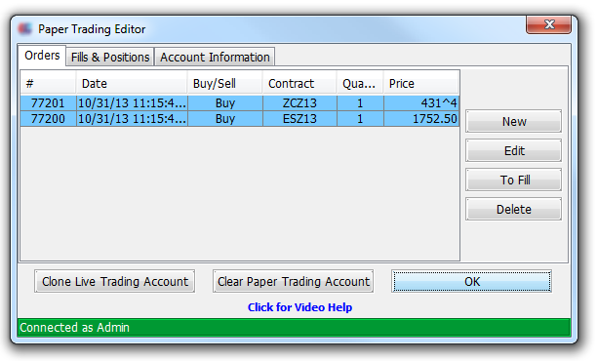
Task: Sort by the Price column header
Action: click(420, 83)
